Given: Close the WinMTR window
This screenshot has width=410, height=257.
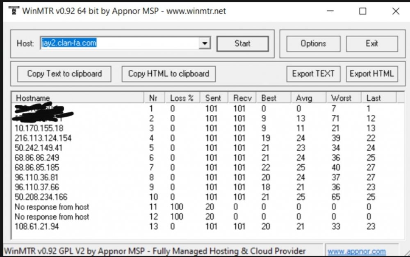Looking at the screenshot, I should pyautogui.click(x=396, y=11).
